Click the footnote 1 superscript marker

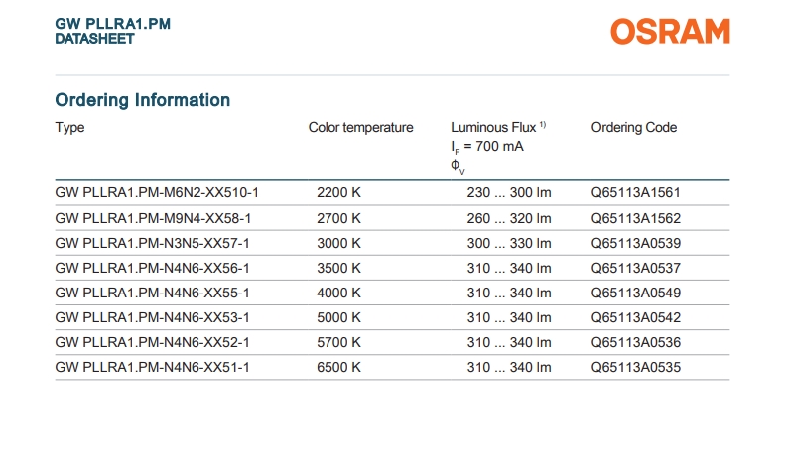(x=543, y=124)
